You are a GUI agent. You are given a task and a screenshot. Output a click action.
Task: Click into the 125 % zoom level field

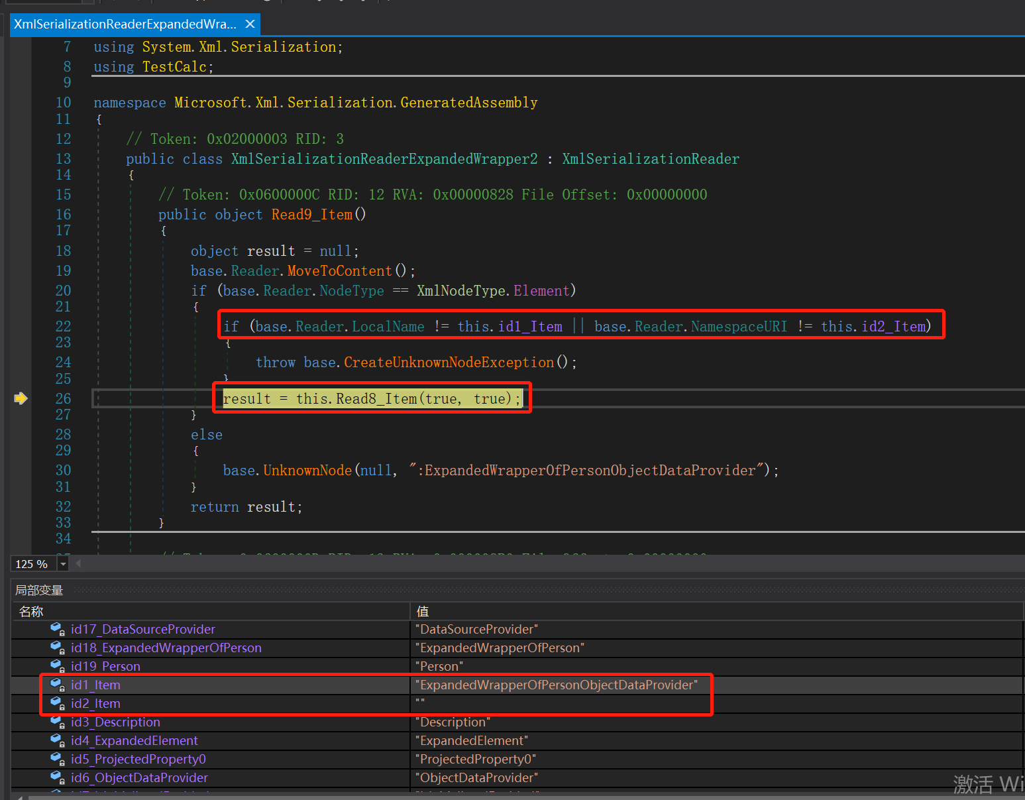[x=32, y=564]
